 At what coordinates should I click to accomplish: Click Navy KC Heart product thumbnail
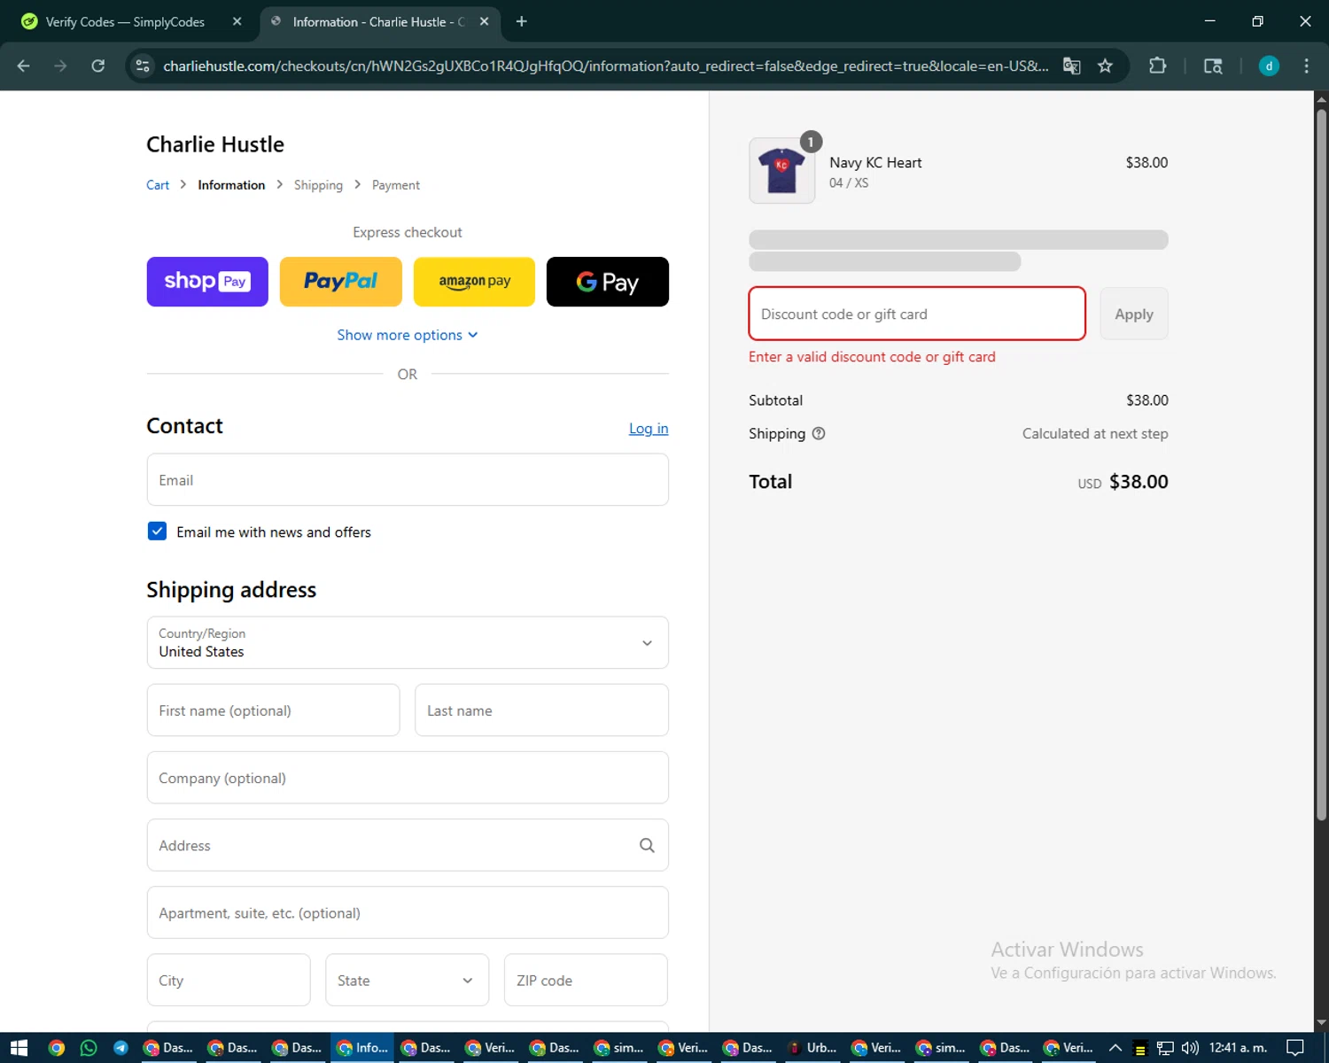782,170
